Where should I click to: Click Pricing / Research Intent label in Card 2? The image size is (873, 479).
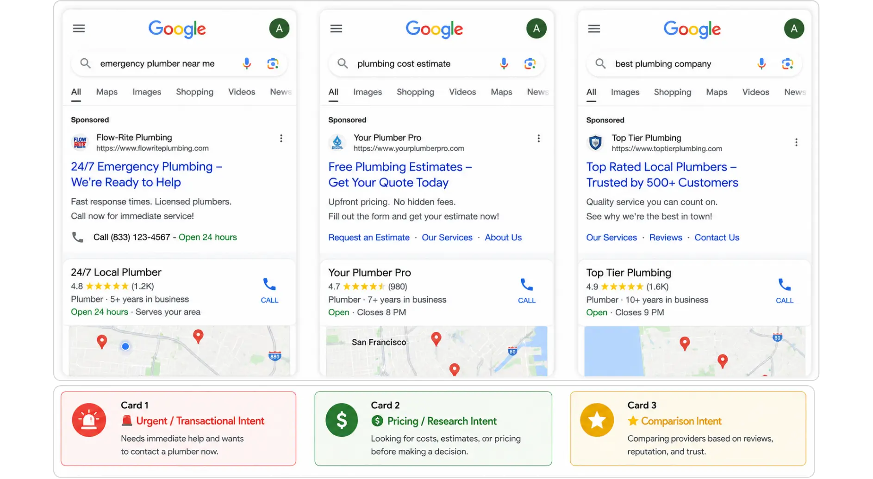(442, 421)
